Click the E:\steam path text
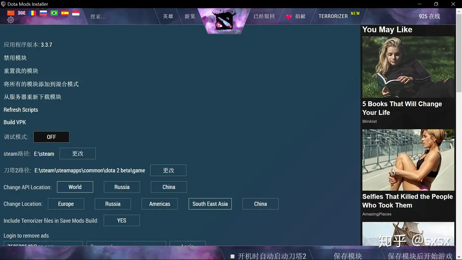The height and width of the screenshot is (260, 462). click(44, 154)
